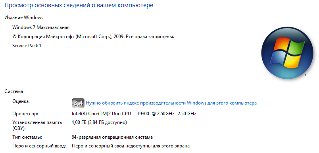The height and width of the screenshot is (153, 319).
Task: Select the "Система" section header
Action: pos(13,91)
